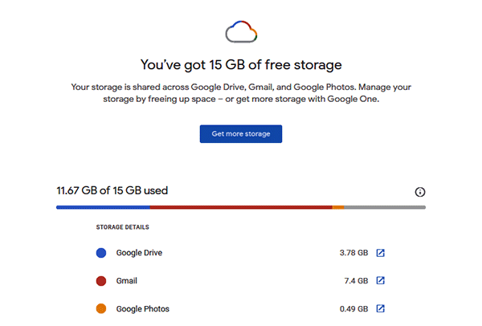482x326 pixels.
Task: Click the storage info icon
Action: pyautogui.click(x=419, y=192)
